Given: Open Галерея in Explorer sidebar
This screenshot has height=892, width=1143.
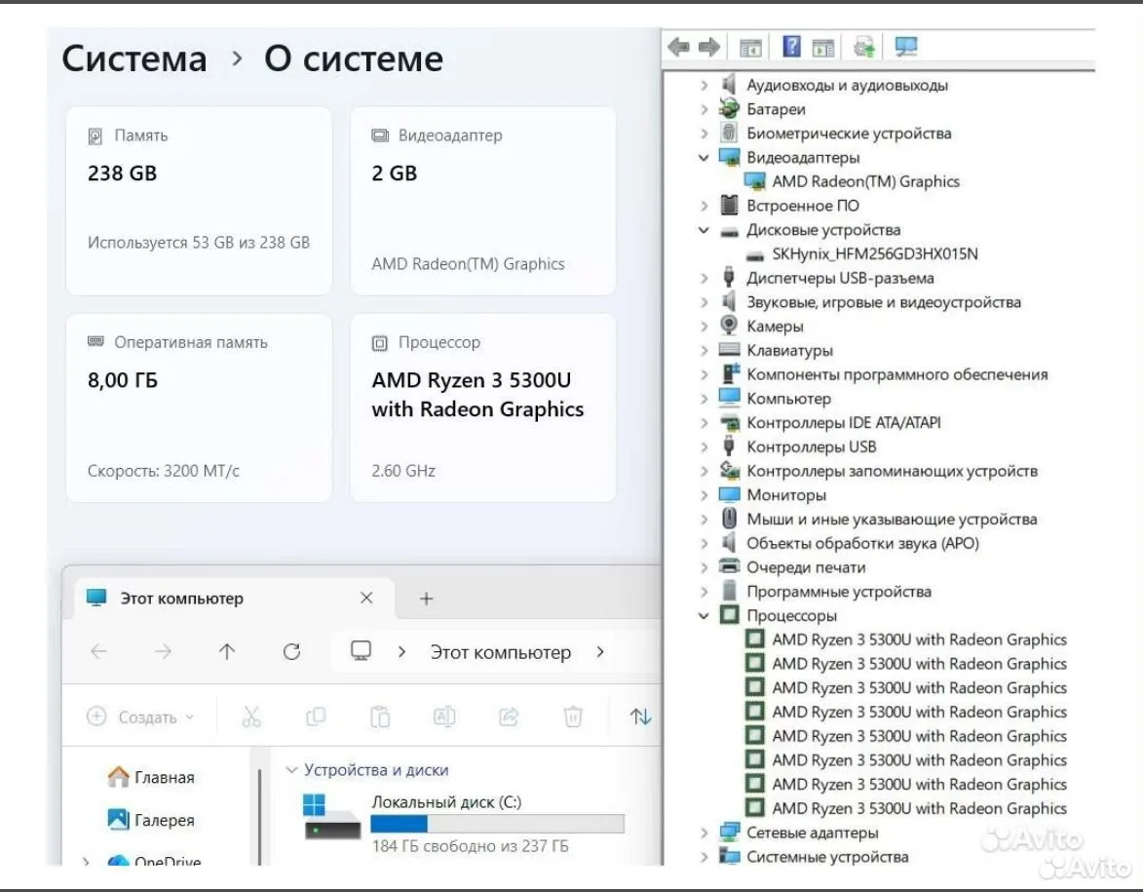Looking at the screenshot, I should [x=151, y=821].
